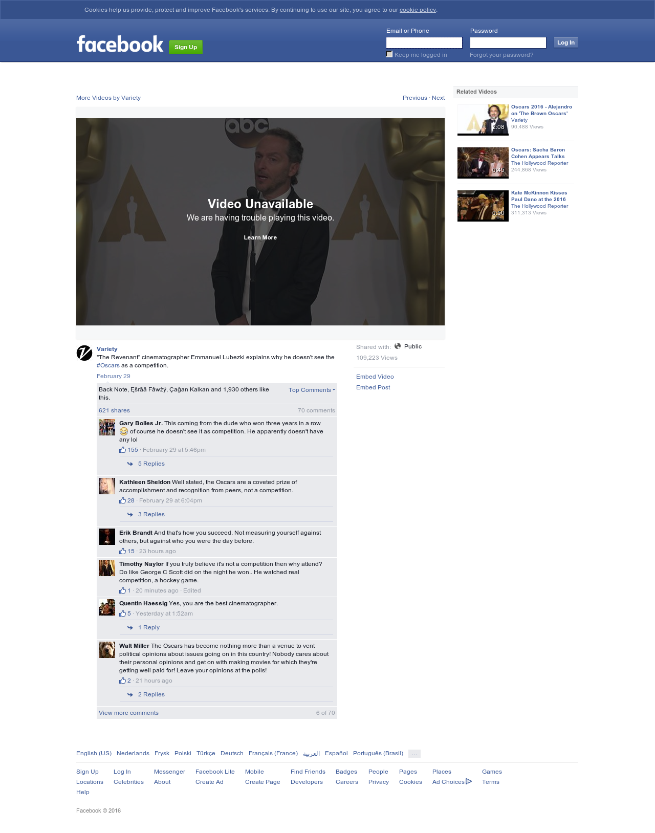
Task: Click Timothy Naylor avatar
Action: (107, 568)
